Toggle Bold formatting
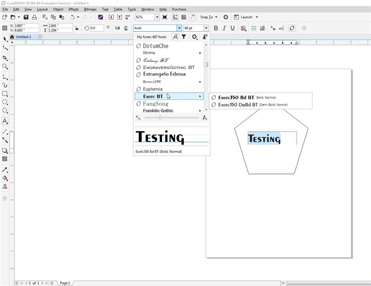The width and height of the screenshot is (371, 286). [216, 28]
